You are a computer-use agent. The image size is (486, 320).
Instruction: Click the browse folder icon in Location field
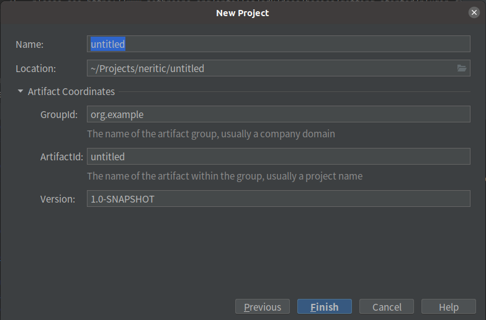coord(462,68)
